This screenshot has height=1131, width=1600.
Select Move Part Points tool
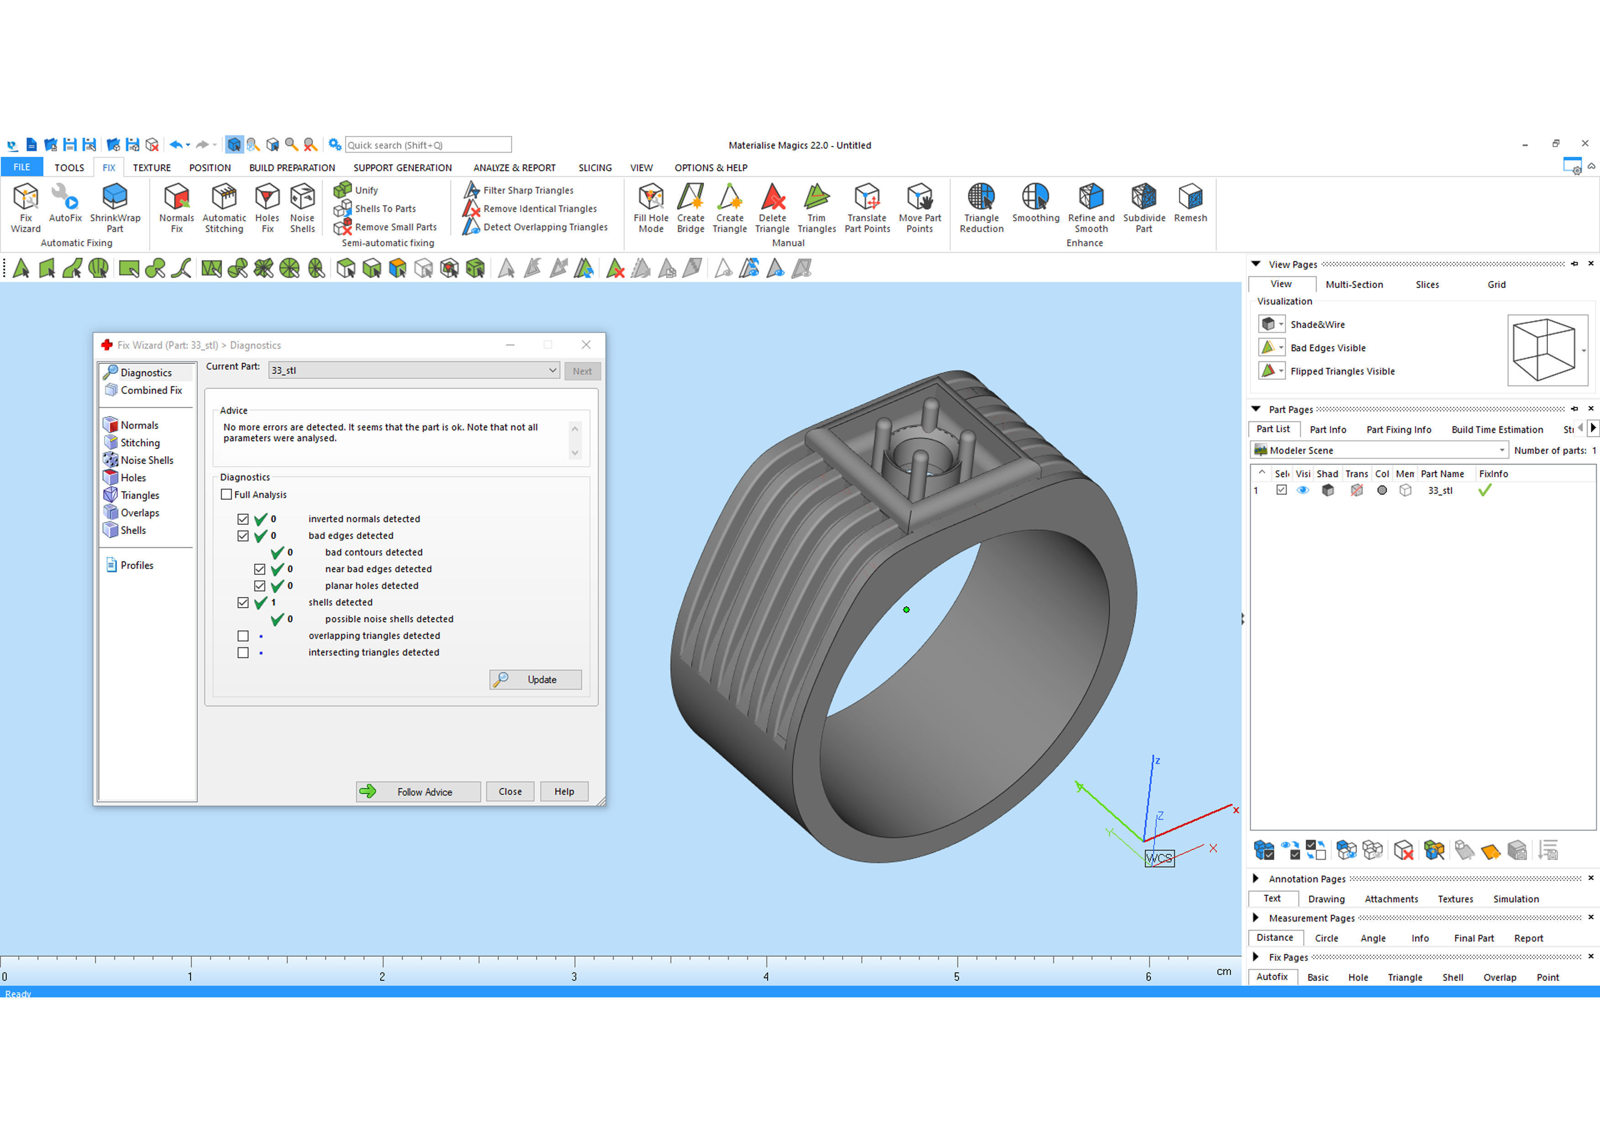point(920,208)
